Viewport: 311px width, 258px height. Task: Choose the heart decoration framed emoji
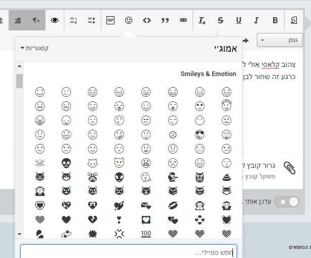(x=146, y=219)
